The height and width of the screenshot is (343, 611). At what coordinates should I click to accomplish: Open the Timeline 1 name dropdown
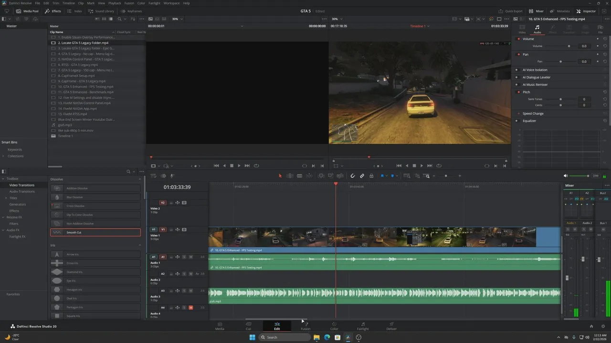[x=419, y=26]
